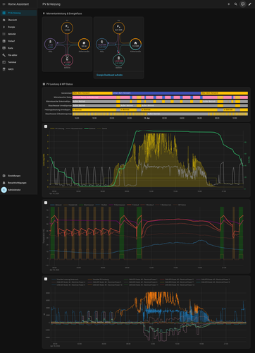This screenshot has width=255, height=353.
Task: Open the PV & Heizung dashboard
Action: pos(18,13)
